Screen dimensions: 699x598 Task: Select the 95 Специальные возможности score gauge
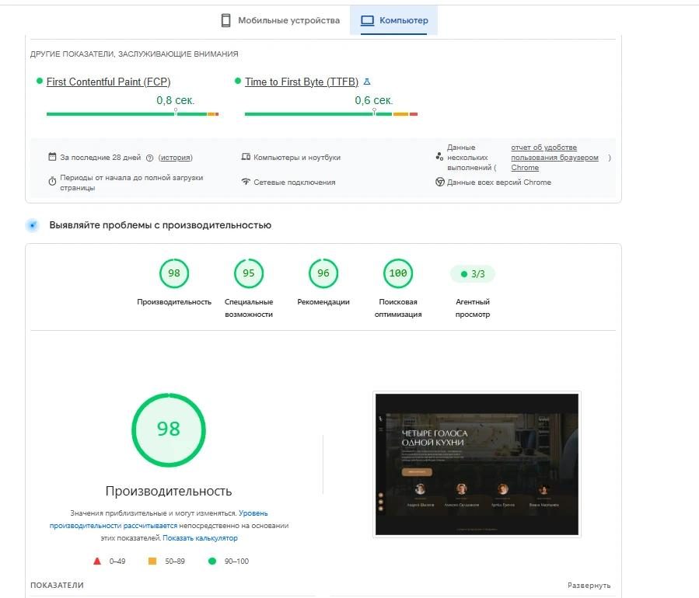point(249,273)
